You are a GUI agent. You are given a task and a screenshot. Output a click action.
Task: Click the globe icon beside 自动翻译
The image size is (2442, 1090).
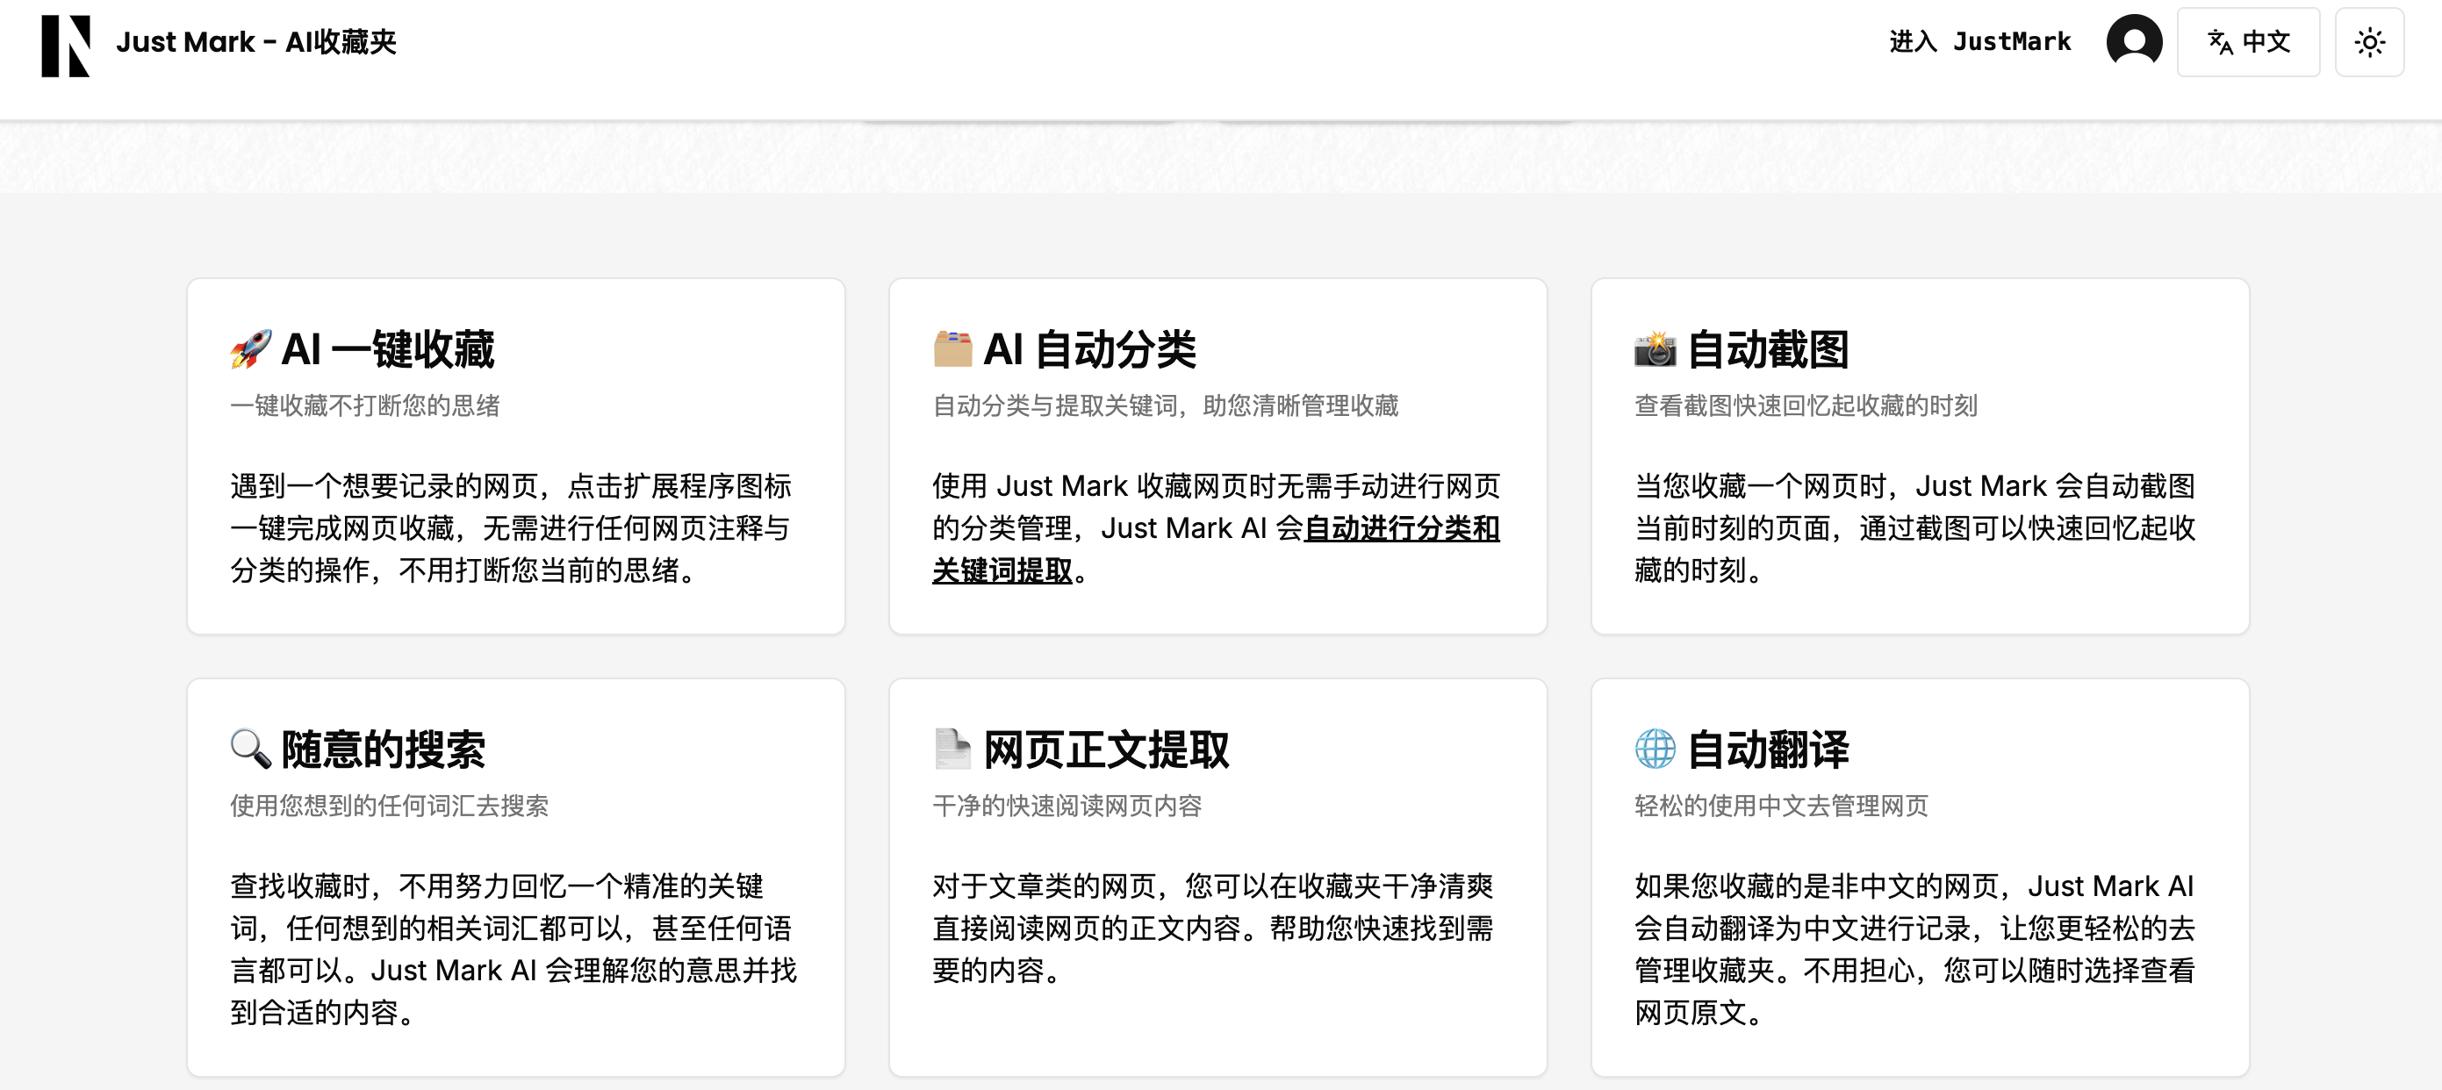[x=1655, y=749]
